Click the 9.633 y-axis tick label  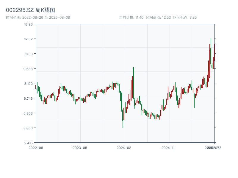pos(29,69)
